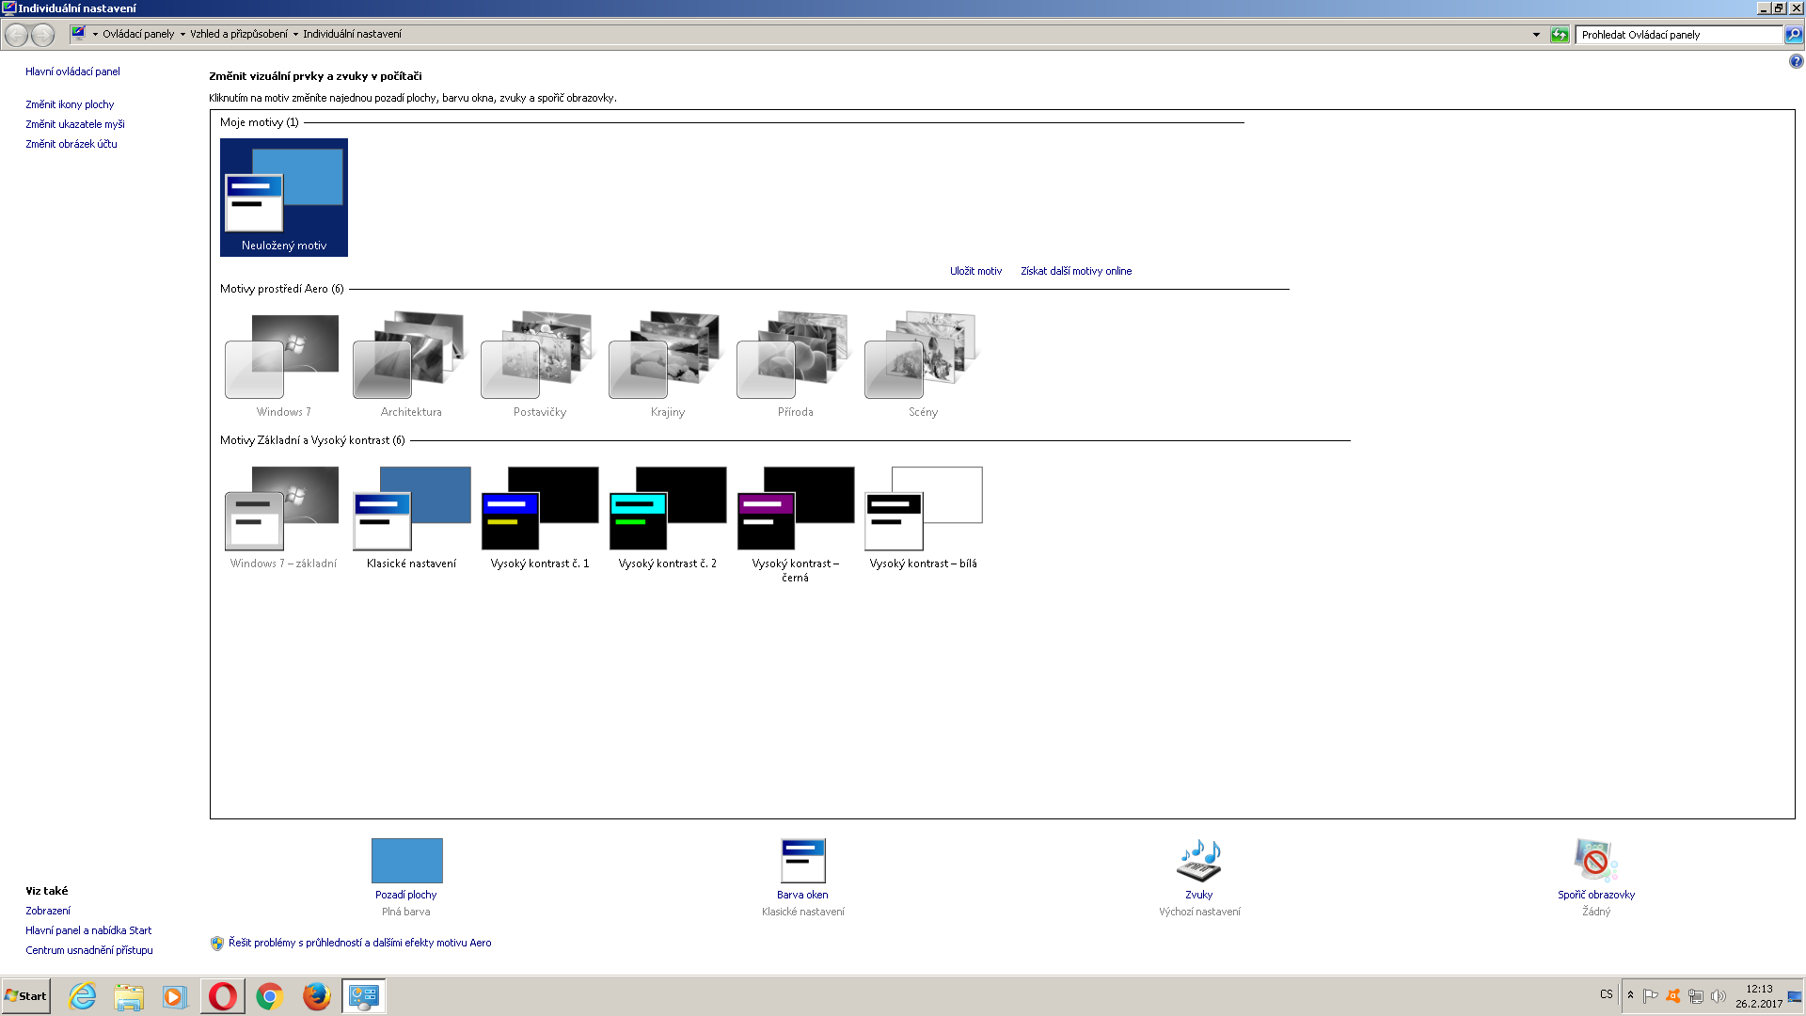Viewport: 1806px width, 1016px height.
Task: Click the volume speaker tray icon
Action: (1719, 996)
